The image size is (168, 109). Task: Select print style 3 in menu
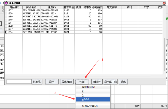[x=93, y=95]
